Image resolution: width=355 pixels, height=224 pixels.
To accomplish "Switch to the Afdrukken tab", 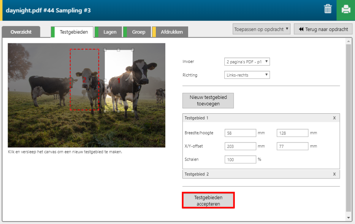I will [171, 32].
